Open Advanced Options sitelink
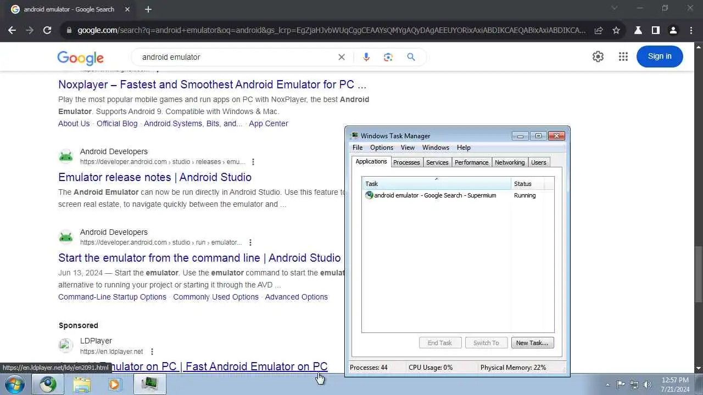This screenshot has height=395, width=703. pos(296,297)
